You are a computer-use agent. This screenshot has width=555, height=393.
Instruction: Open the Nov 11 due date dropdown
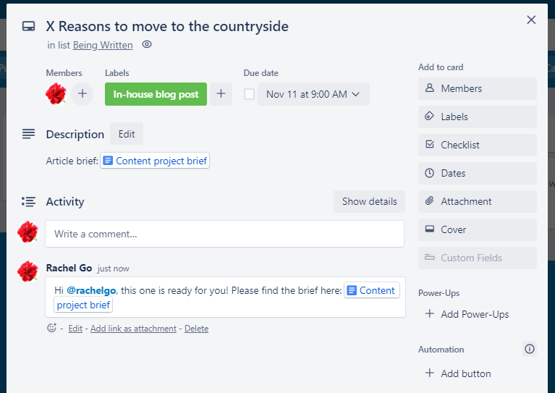313,94
